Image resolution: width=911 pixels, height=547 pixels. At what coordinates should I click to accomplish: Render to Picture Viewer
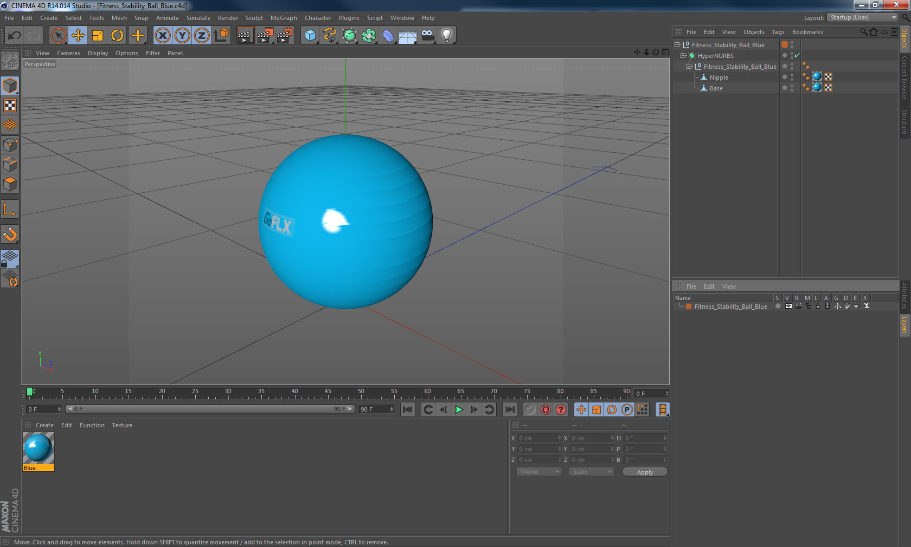(x=265, y=36)
